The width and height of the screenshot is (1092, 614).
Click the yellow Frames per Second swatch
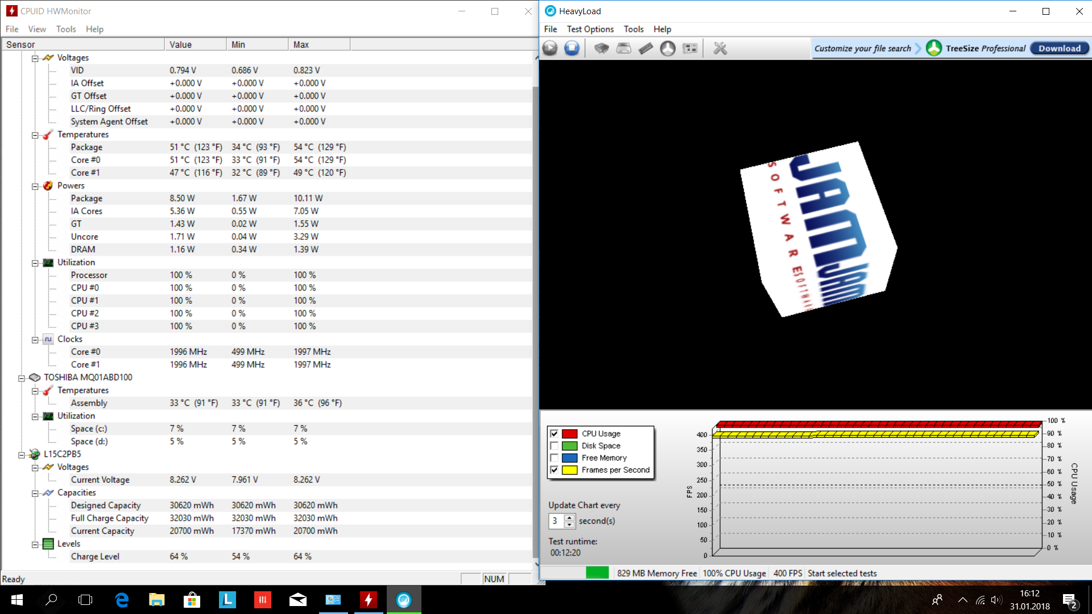tap(569, 470)
